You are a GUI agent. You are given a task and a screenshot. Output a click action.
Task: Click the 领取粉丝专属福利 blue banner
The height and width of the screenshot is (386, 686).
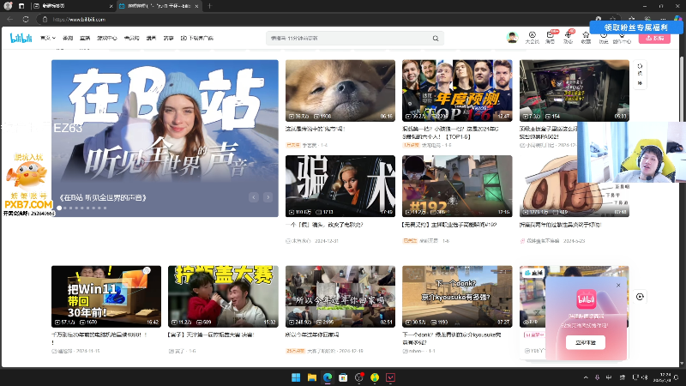[636, 27]
